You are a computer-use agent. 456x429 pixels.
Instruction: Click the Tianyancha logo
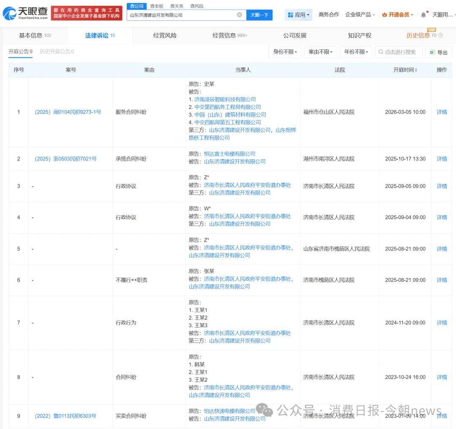tap(25, 13)
